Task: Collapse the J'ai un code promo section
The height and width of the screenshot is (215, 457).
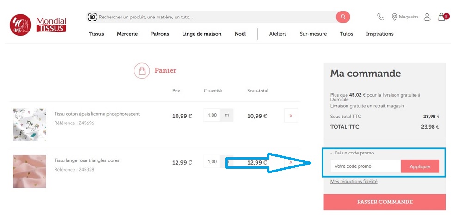Action: [352, 153]
